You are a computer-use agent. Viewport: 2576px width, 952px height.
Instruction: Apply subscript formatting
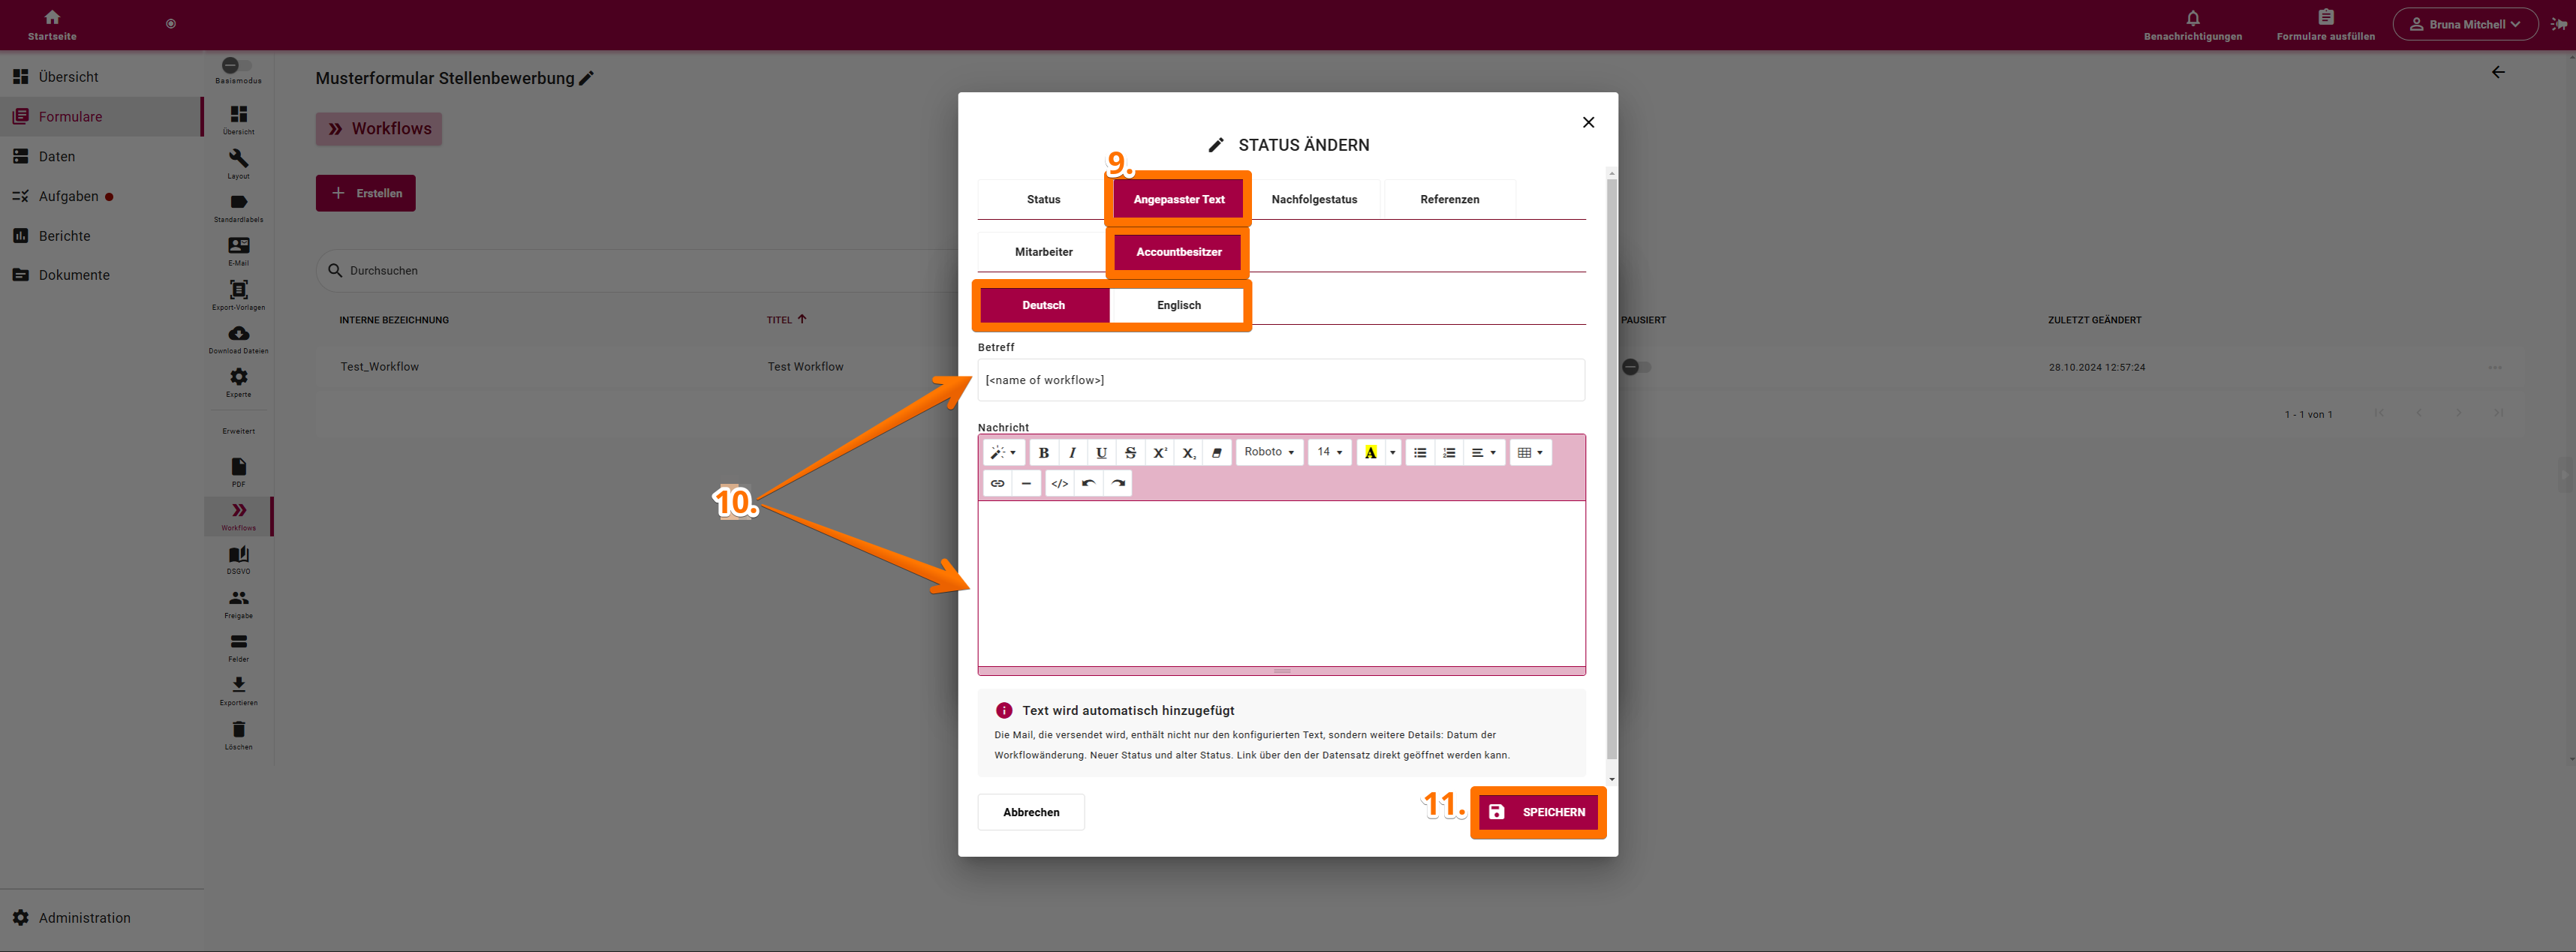pos(1188,453)
